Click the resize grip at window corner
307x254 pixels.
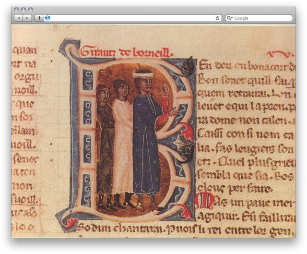(293, 235)
